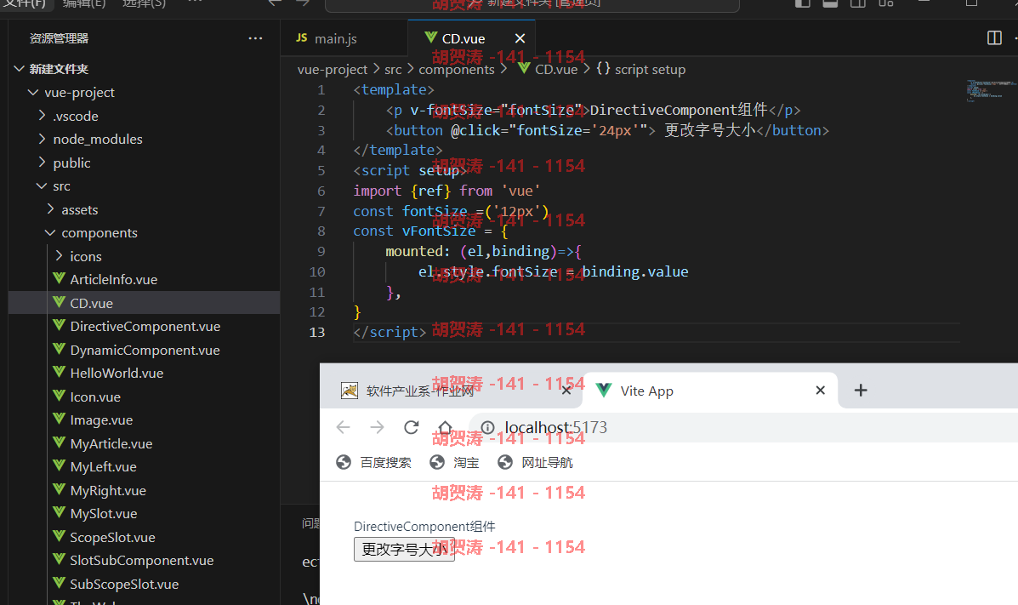1018x605 pixels.
Task: Split the editor with the split icon
Action: [994, 37]
